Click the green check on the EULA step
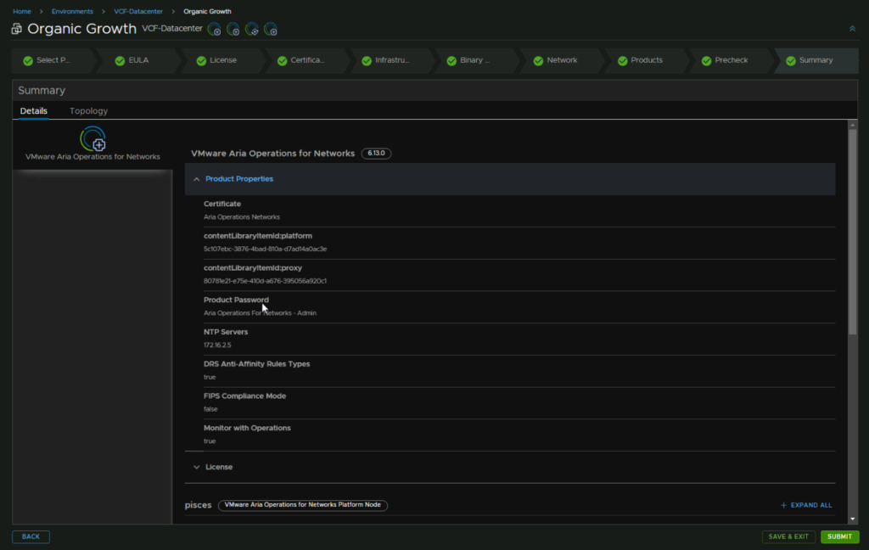 120,60
